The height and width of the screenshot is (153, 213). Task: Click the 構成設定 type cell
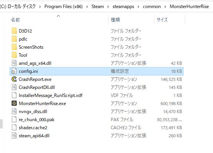pos(120,71)
